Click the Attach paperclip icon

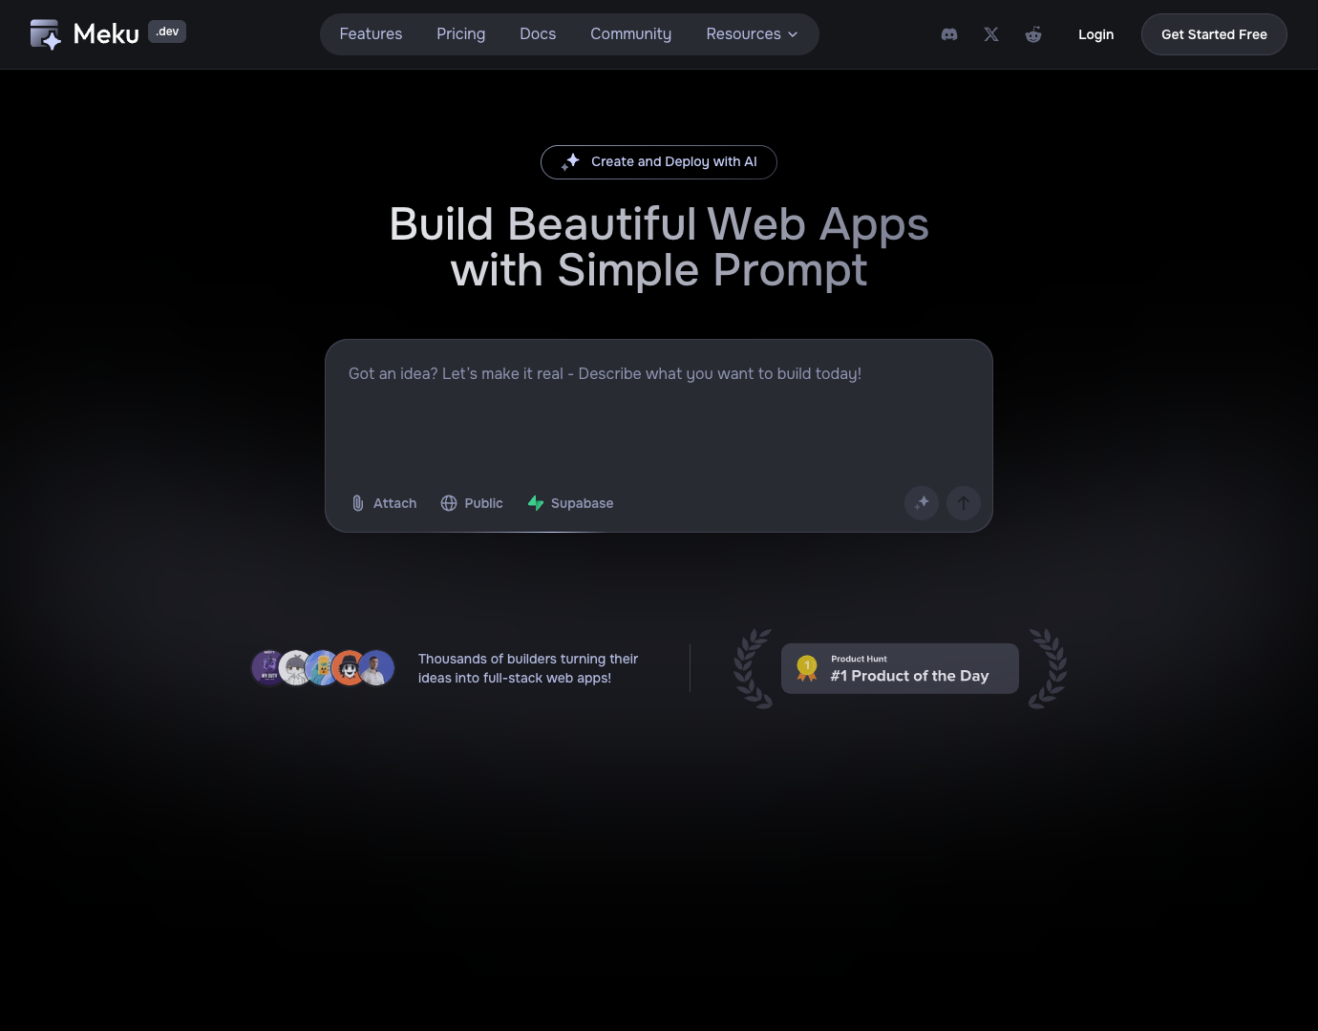358,503
